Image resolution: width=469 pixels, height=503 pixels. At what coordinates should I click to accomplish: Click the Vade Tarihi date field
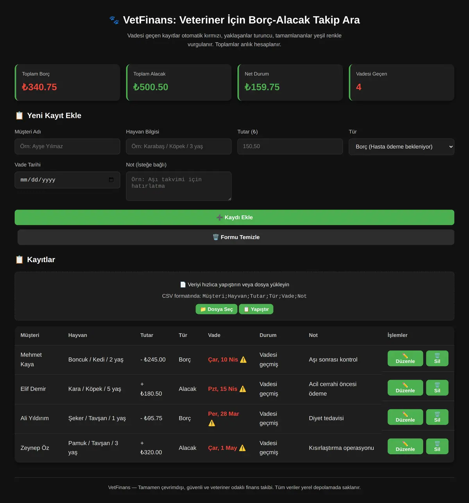67,180
